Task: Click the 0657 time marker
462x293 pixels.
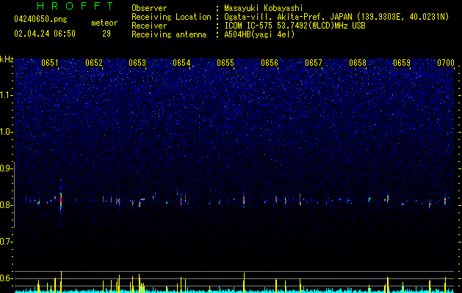Action: click(314, 63)
